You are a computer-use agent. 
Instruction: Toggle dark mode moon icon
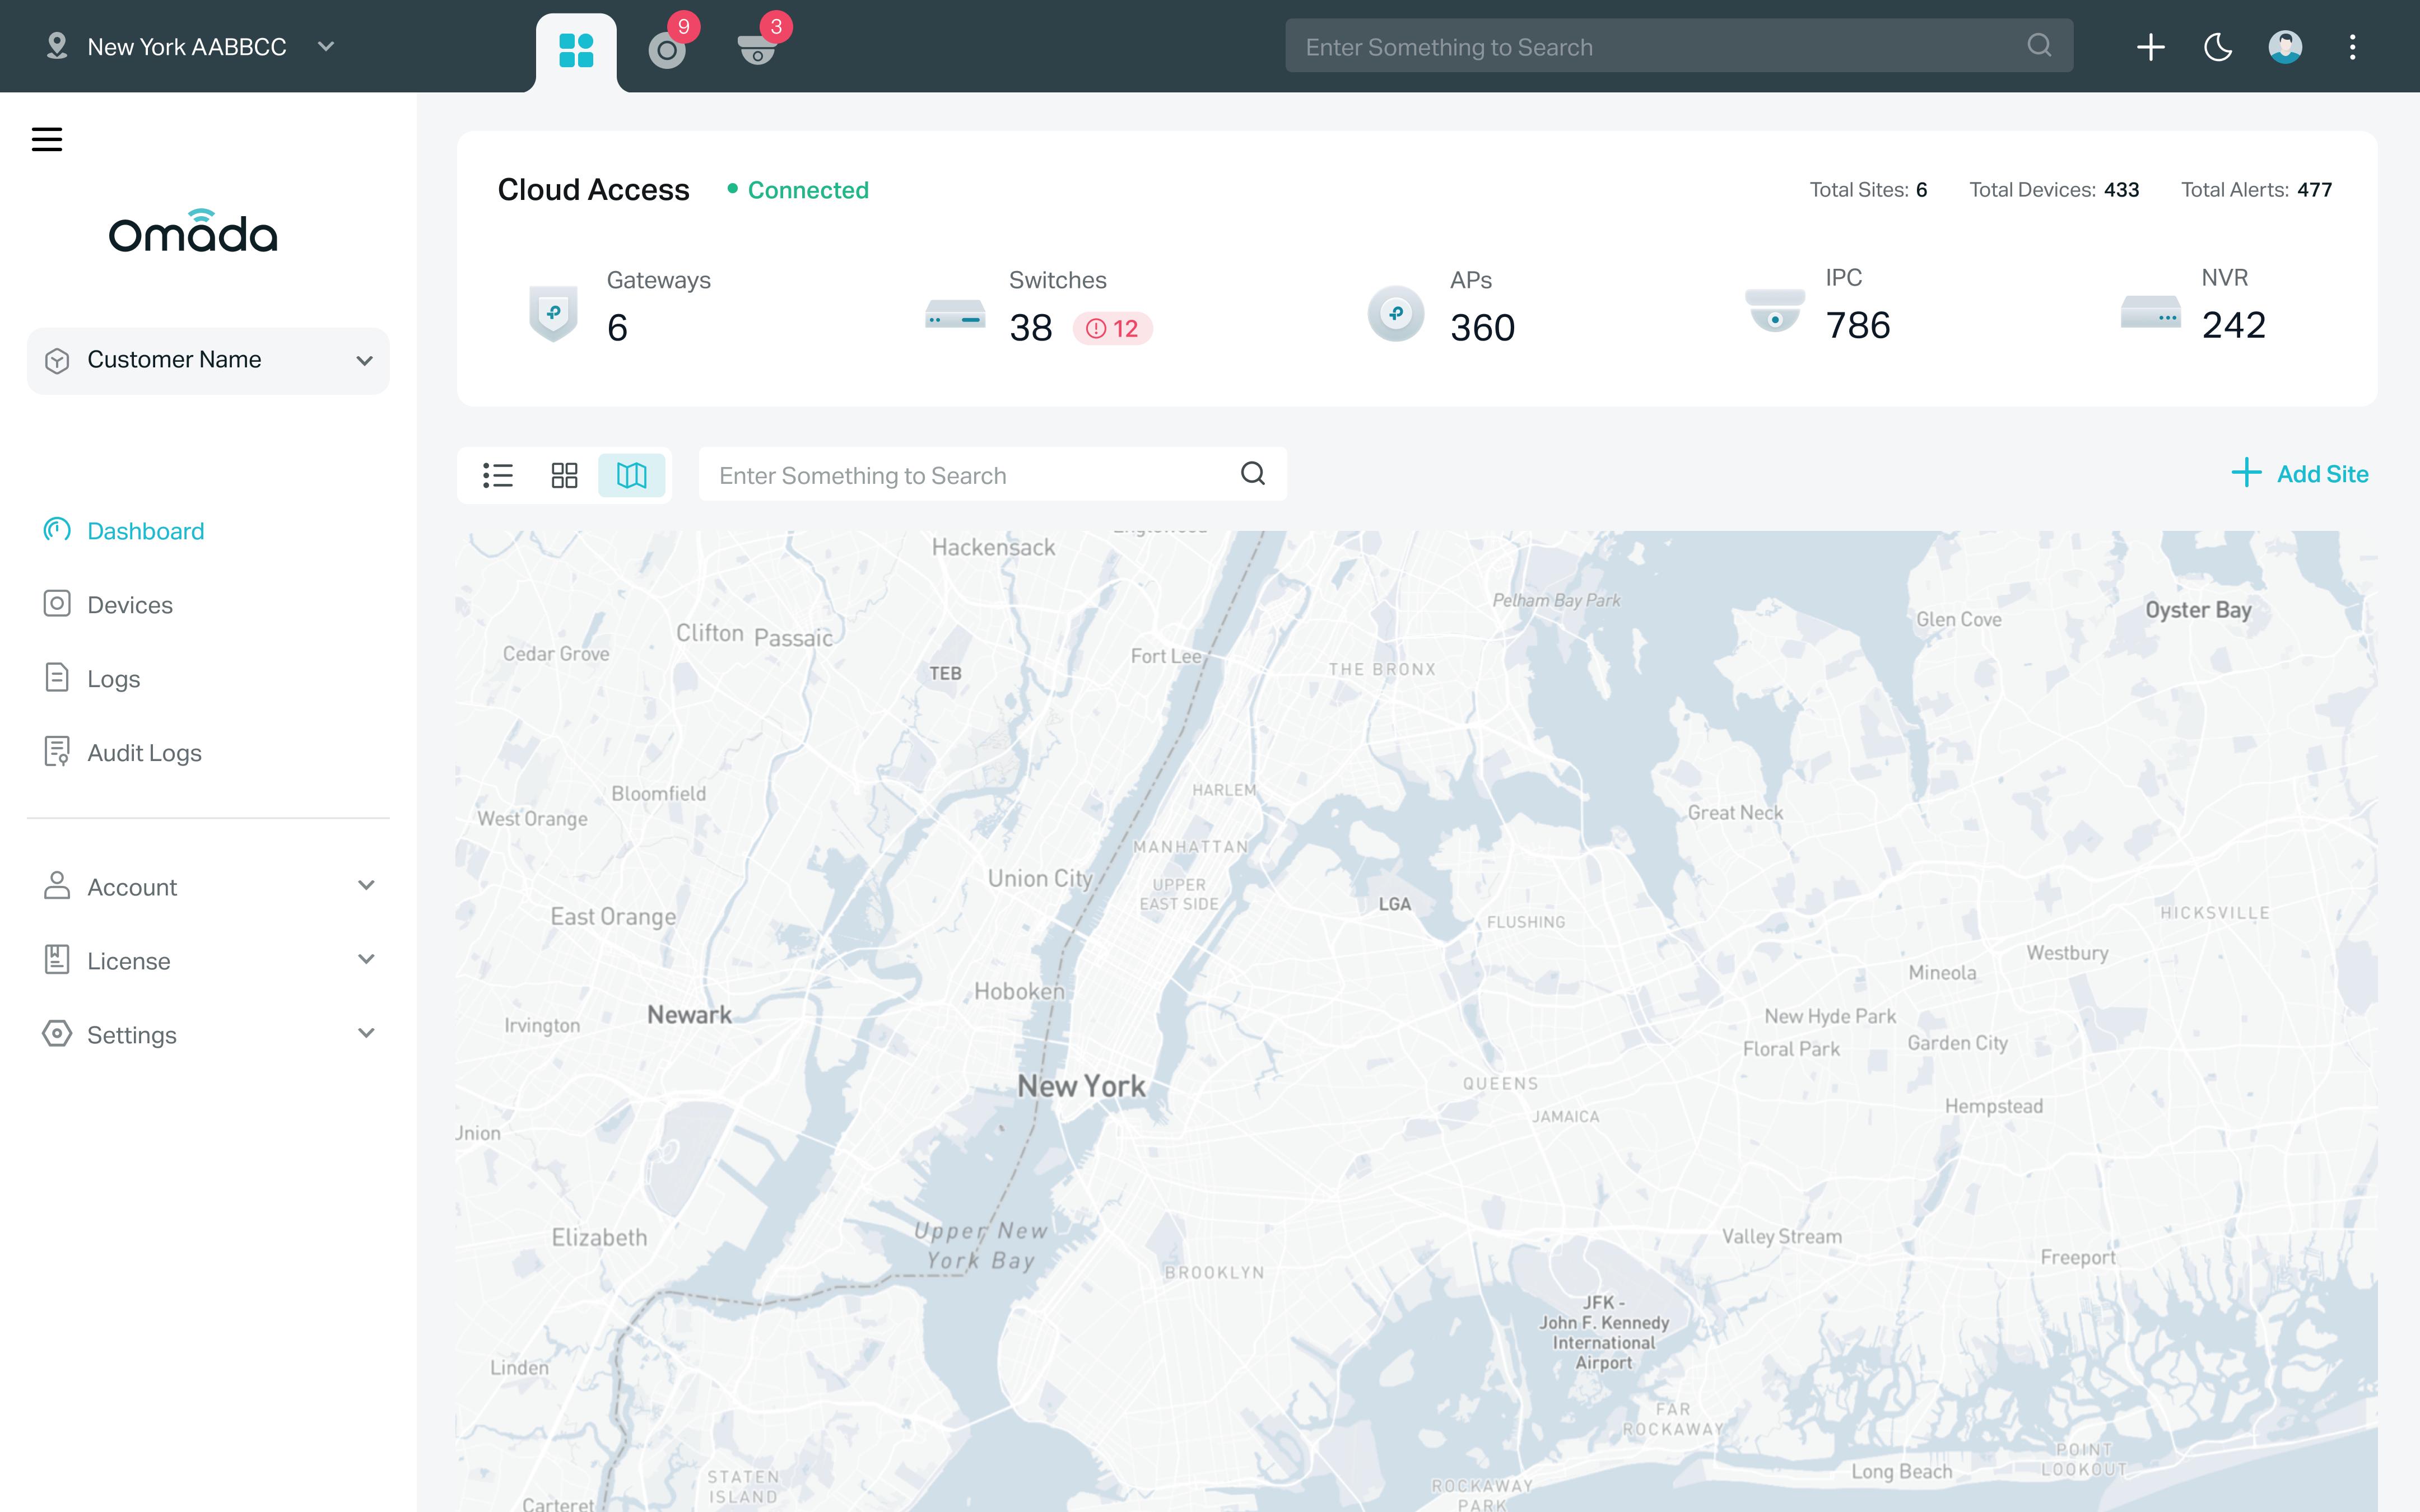pos(2217,47)
